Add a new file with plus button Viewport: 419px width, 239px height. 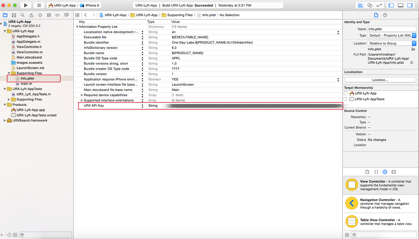click(x=2, y=235)
